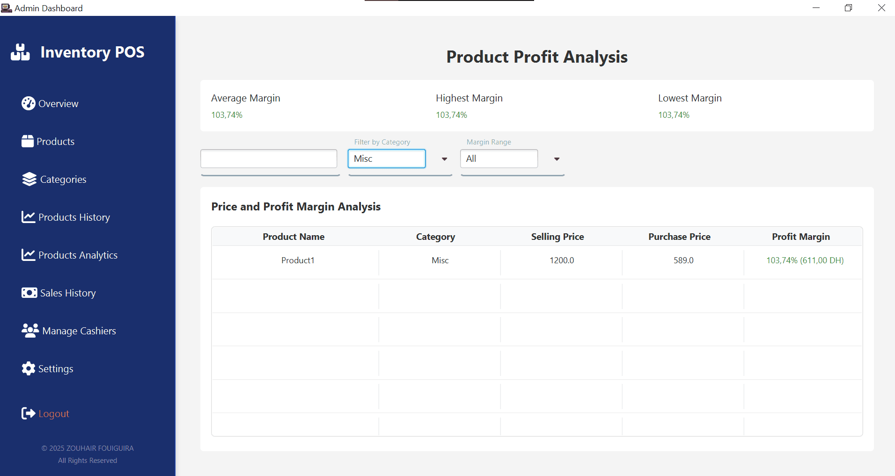Click the Products Analytics chart icon
Viewport: 895px width, 476px height.
point(28,255)
